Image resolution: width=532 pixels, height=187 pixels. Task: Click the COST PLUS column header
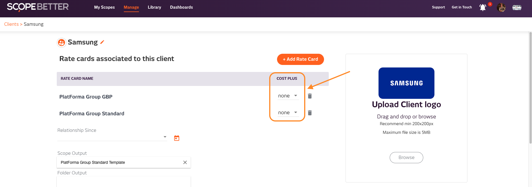(287, 79)
